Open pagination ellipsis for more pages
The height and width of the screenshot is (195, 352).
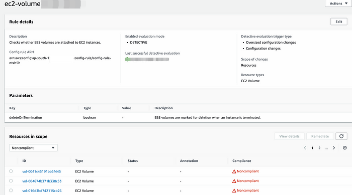click(326, 148)
